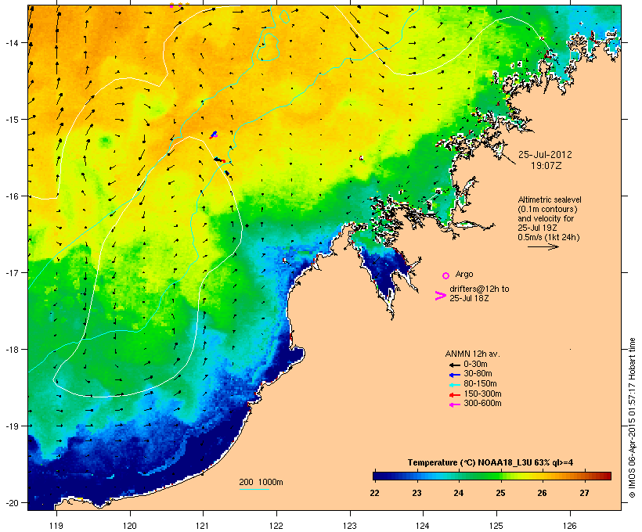This screenshot has height=532, width=642.
Task: Click the '200 1000m' contour label
Action: point(261,482)
